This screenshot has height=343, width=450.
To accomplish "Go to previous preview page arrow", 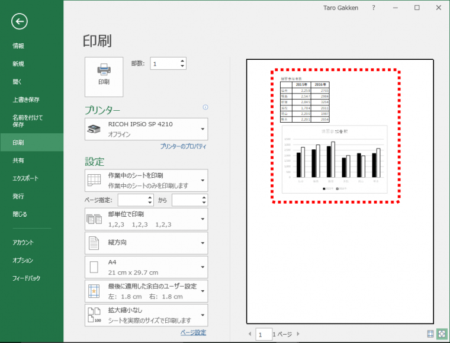I will pyautogui.click(x=250, y=334).
